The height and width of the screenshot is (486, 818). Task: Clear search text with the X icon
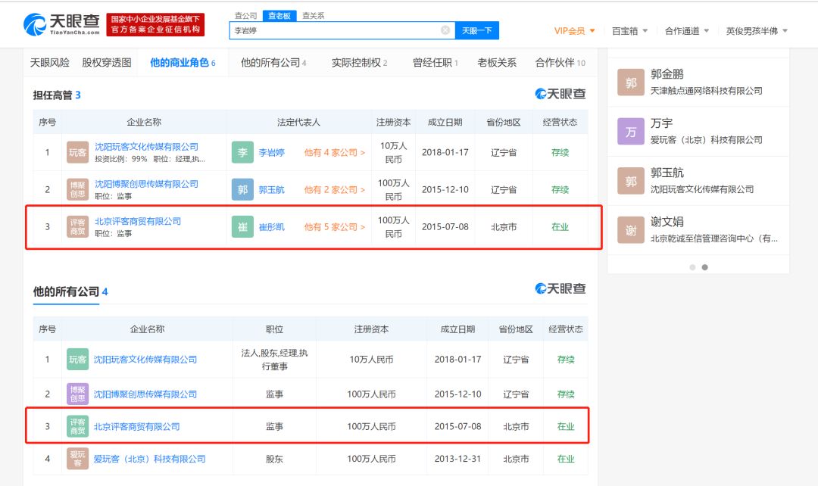coord(445,30)
